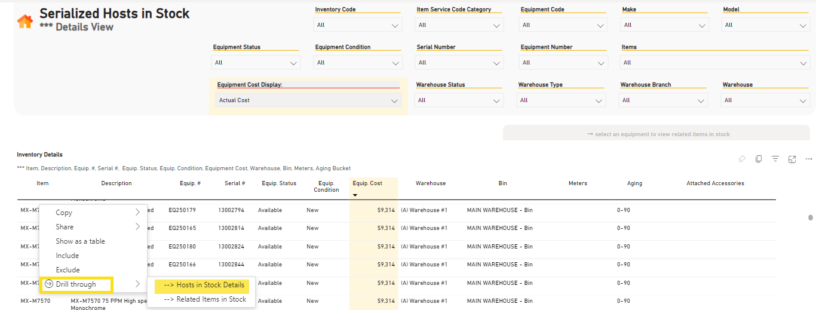Sort by the Equip. Cost column header
The width and height of the screenshot is (816, 310).
(x=367, y=183)
